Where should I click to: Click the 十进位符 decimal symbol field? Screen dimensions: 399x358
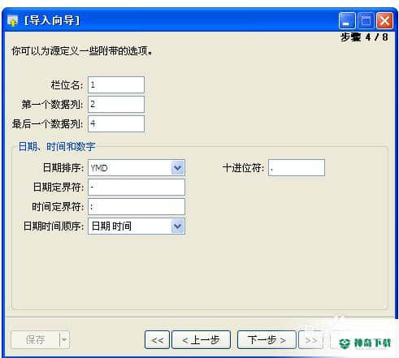pyautogui.click(x=297, y=168)
